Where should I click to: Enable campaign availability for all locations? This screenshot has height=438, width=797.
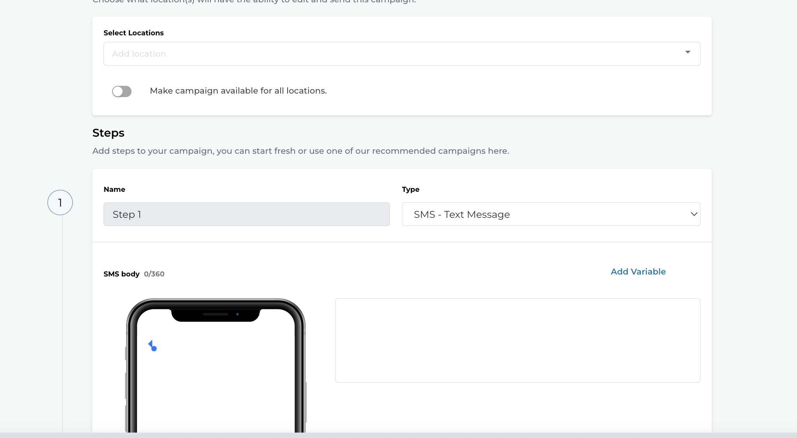click(122, 91)
